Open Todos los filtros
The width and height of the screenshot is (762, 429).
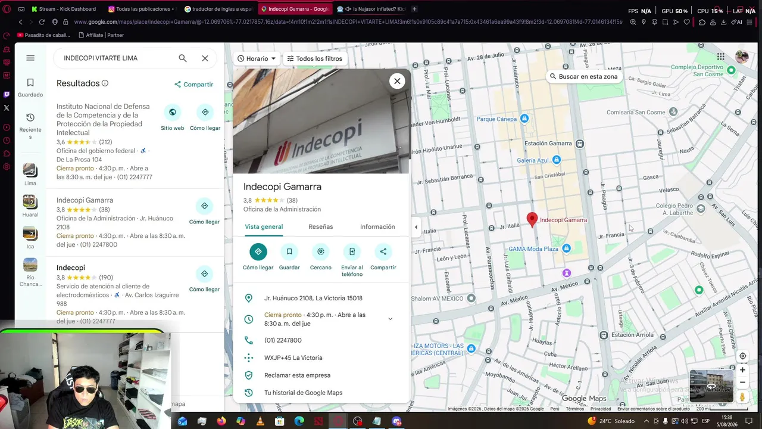point(315,58)
